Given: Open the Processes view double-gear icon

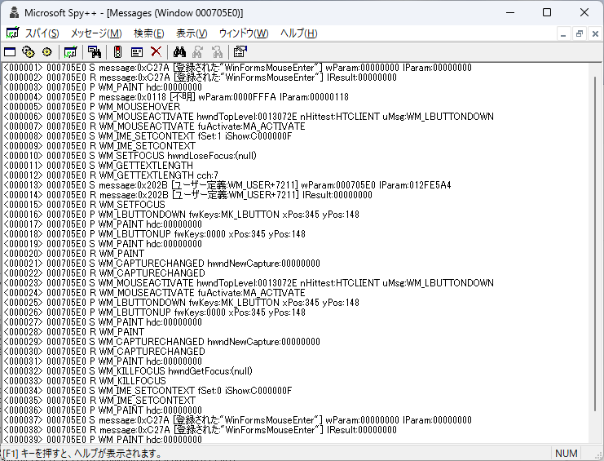Looking at the screenshot, I should coord(29,51).
